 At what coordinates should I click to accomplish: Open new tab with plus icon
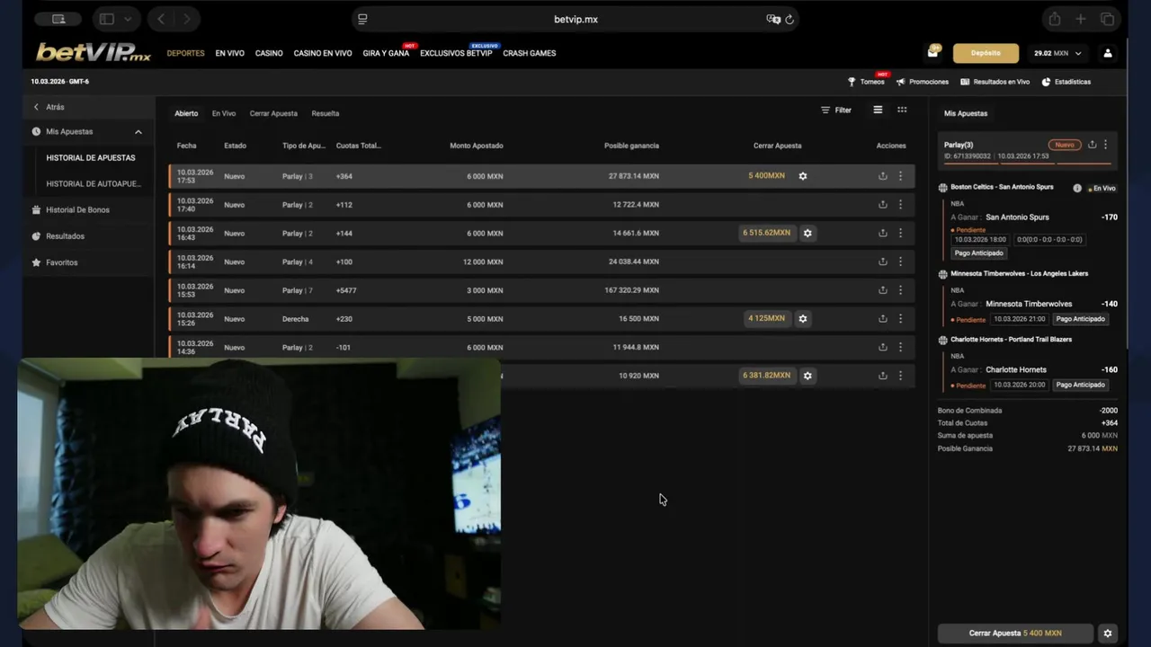point(1081,19)
